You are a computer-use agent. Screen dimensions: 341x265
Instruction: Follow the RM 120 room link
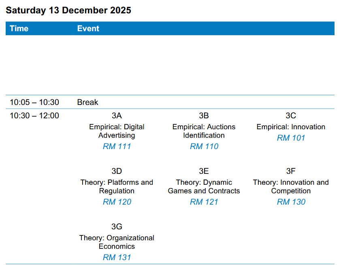point(117,202)
